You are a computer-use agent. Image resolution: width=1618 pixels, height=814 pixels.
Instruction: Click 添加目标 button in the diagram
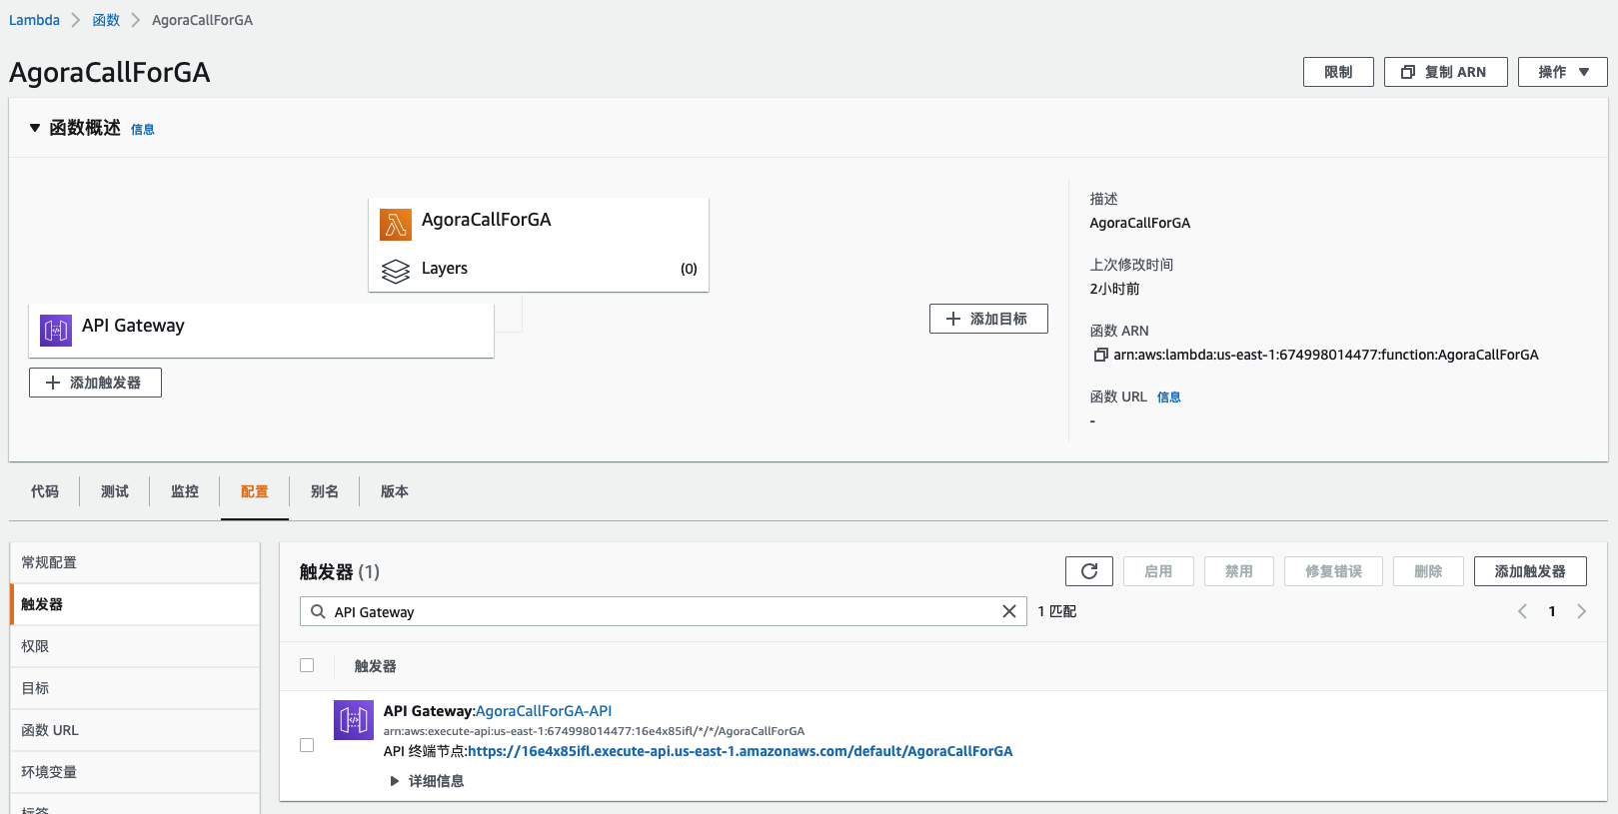988,319
